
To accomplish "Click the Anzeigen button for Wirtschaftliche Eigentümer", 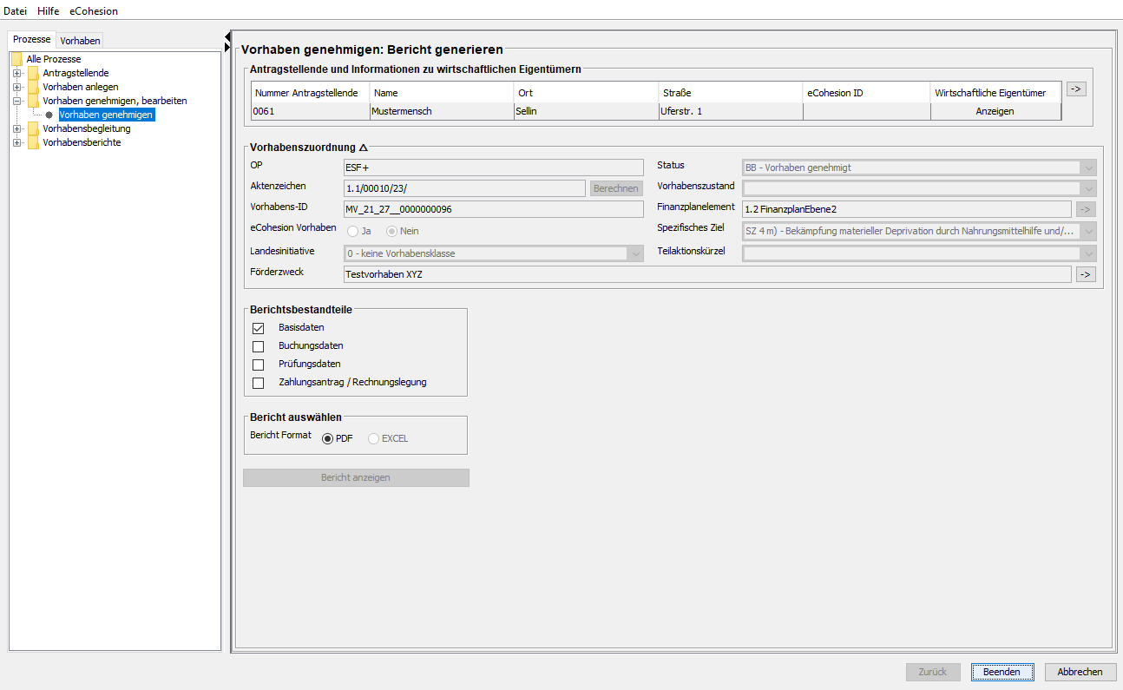I will point(995,111).
